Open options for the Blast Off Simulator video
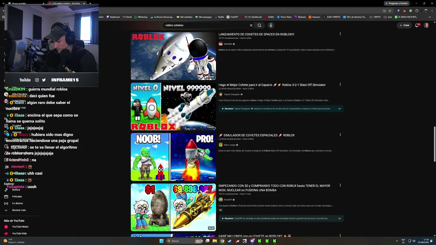Image resolution: width=436 pixels, height=245 pixels. point(340,84)
